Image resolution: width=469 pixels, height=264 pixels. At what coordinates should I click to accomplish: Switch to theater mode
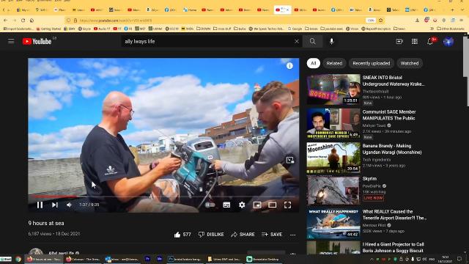tap(272, 205)
